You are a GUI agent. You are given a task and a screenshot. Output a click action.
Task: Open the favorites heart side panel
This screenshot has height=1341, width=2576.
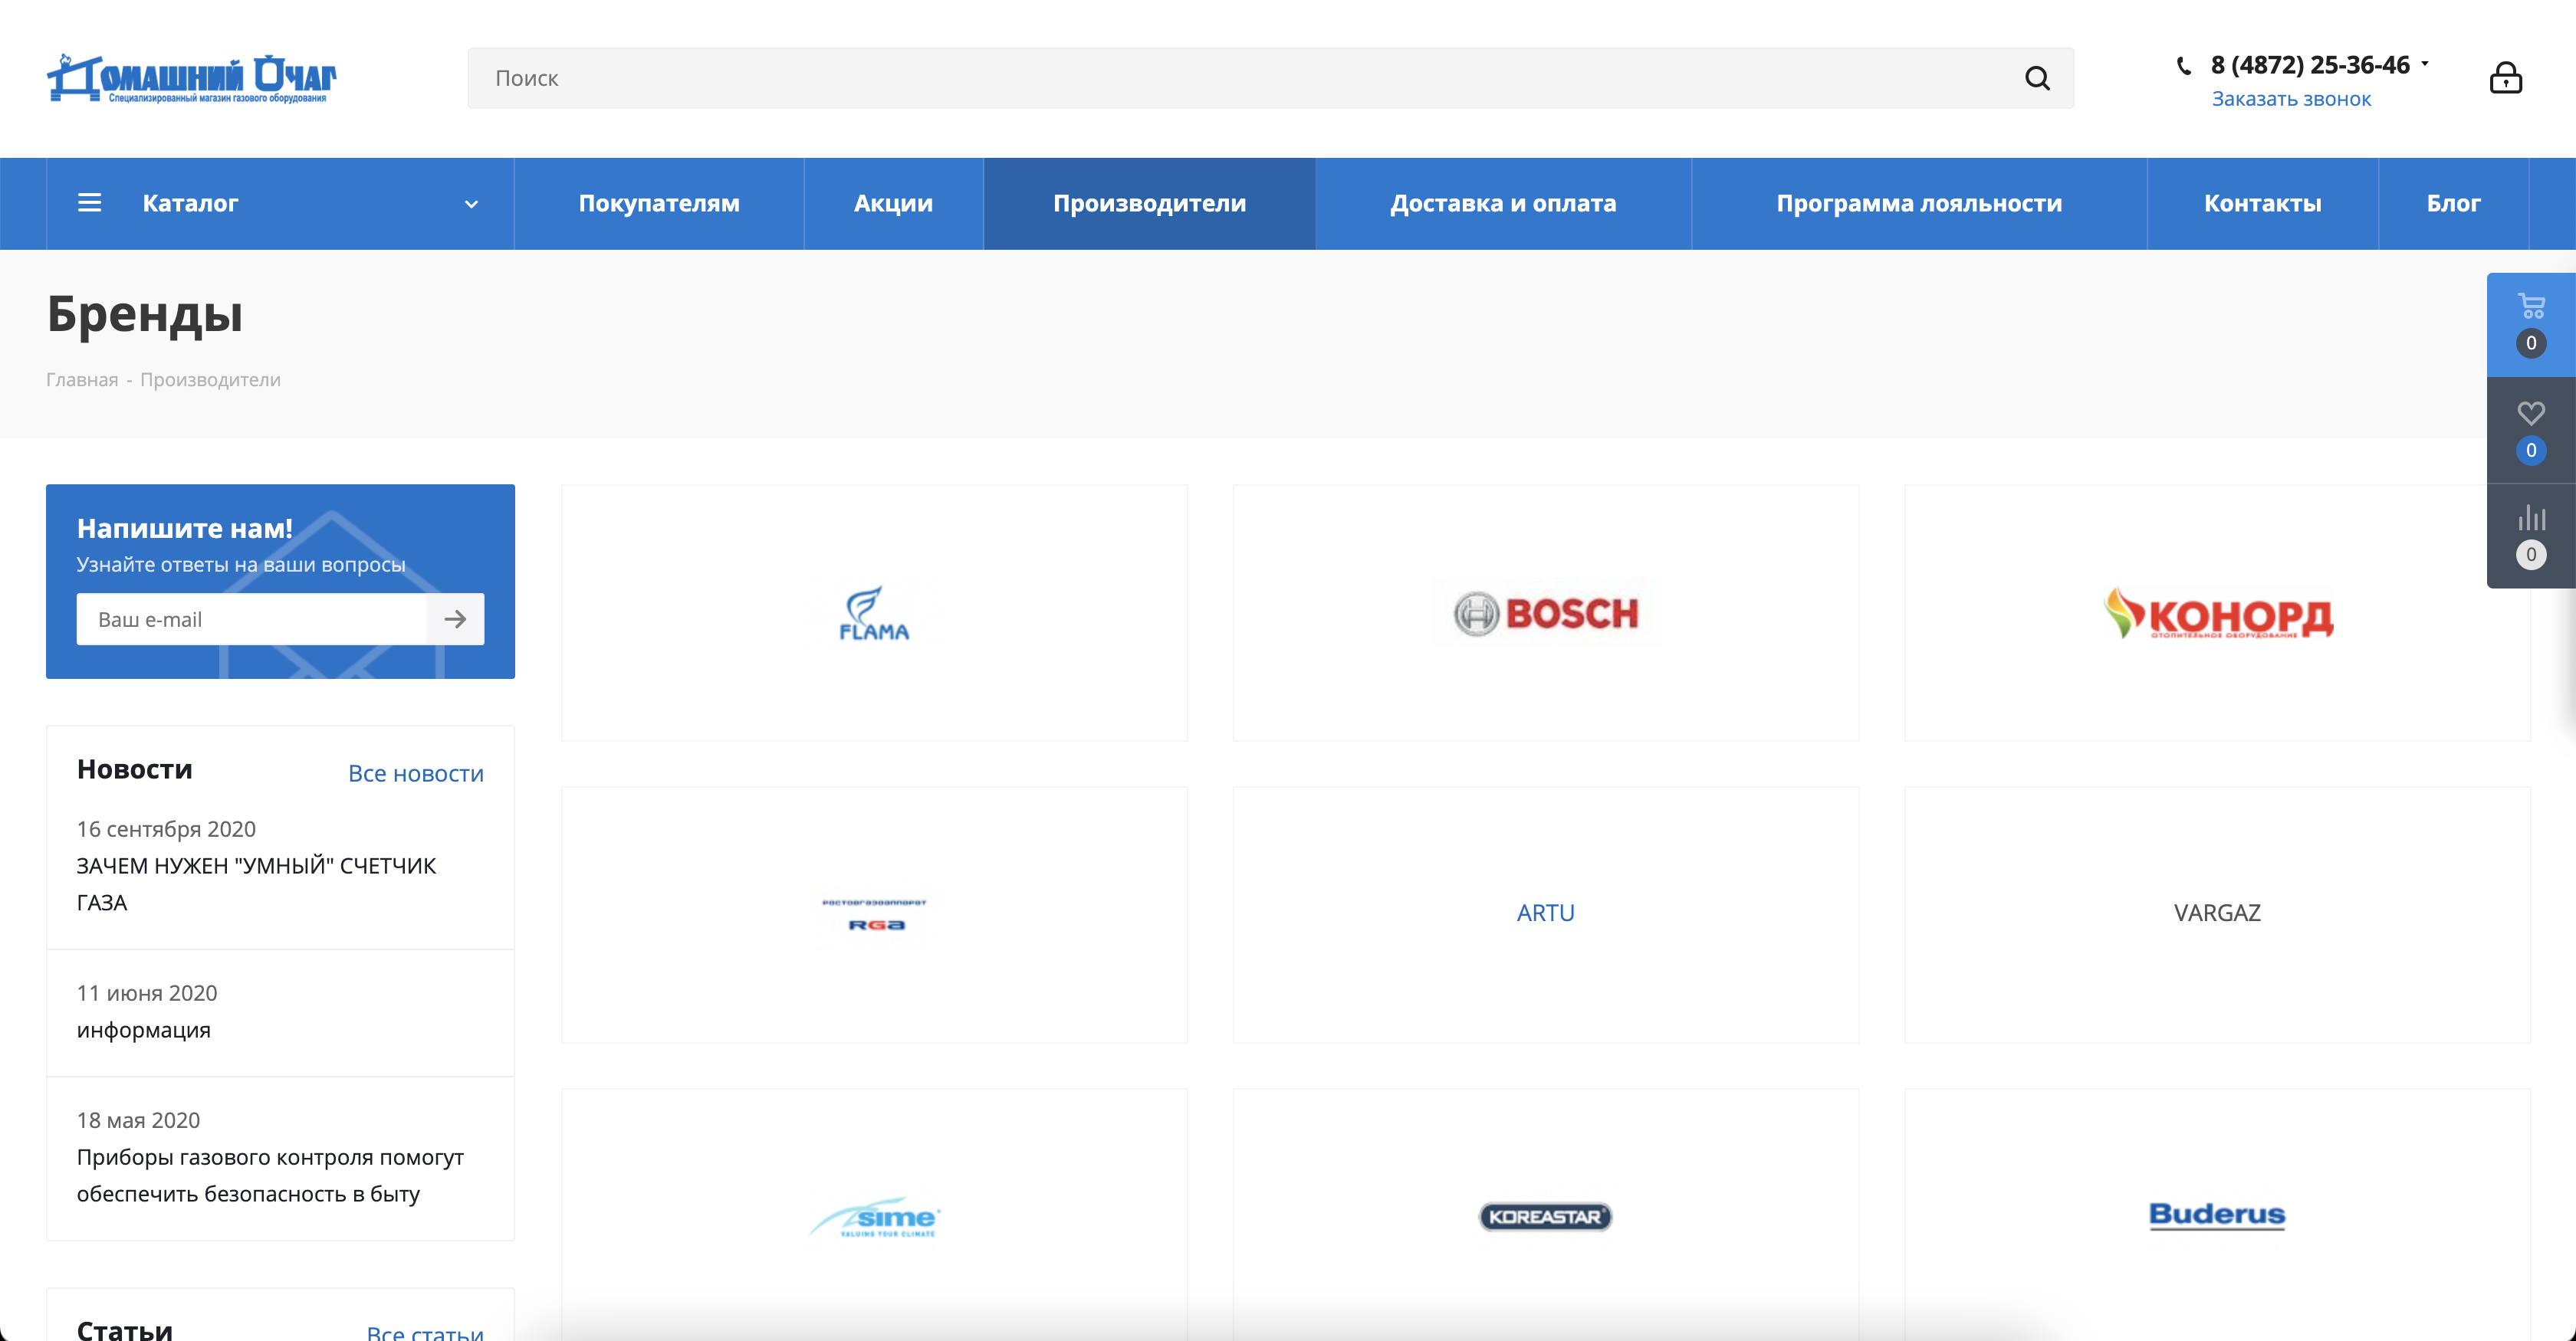(2531, 431)
